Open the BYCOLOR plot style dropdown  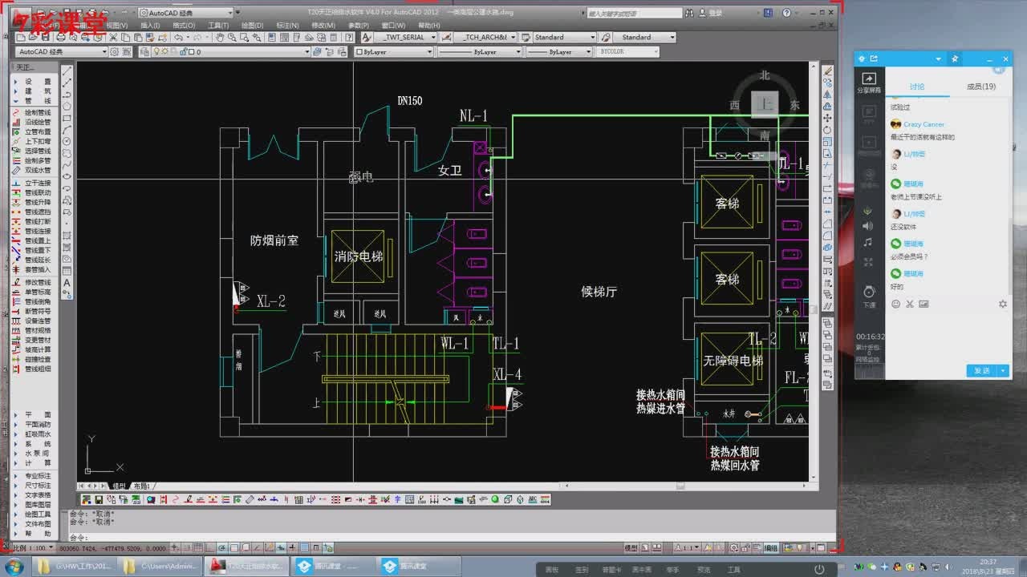click(627, 52)
